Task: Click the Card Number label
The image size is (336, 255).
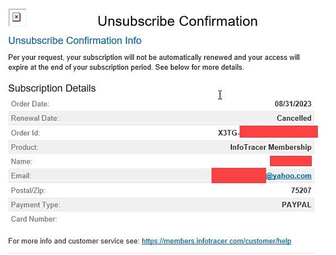Action: coord(34,219)
